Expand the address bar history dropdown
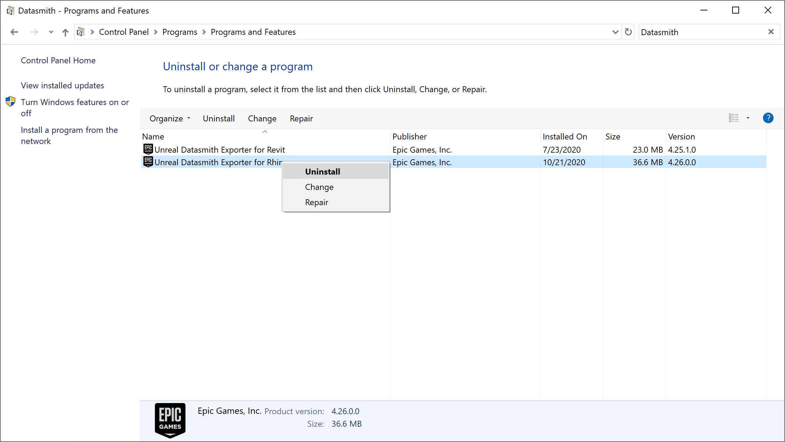 coord(615,32)
